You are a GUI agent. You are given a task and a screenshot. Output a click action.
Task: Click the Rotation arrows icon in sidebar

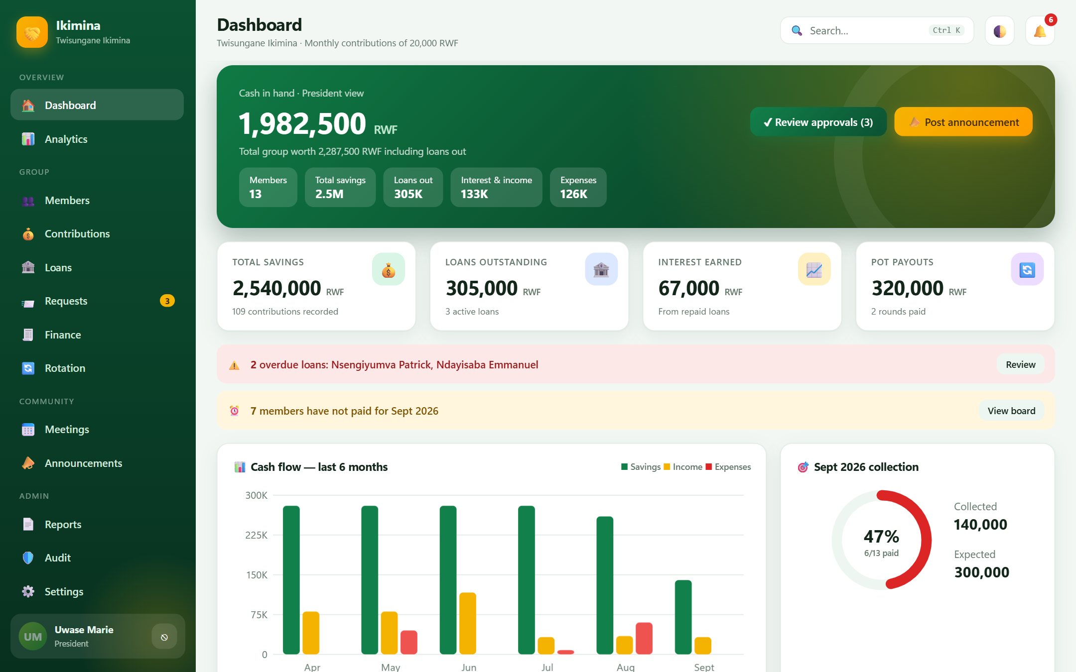(x=28, y=368)
